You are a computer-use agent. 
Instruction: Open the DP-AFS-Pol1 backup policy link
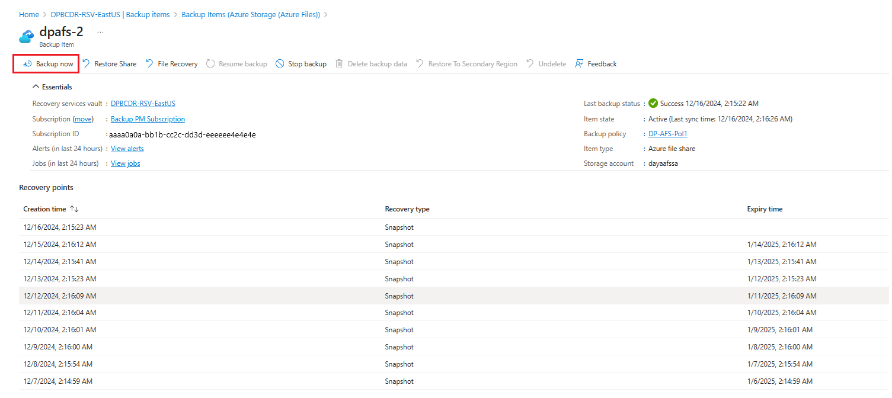pos(668,134)
